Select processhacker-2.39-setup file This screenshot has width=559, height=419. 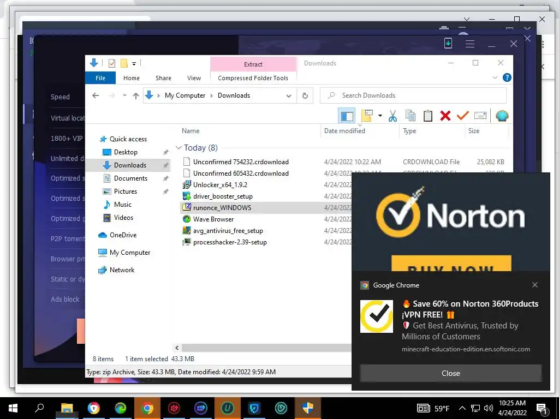230,242
